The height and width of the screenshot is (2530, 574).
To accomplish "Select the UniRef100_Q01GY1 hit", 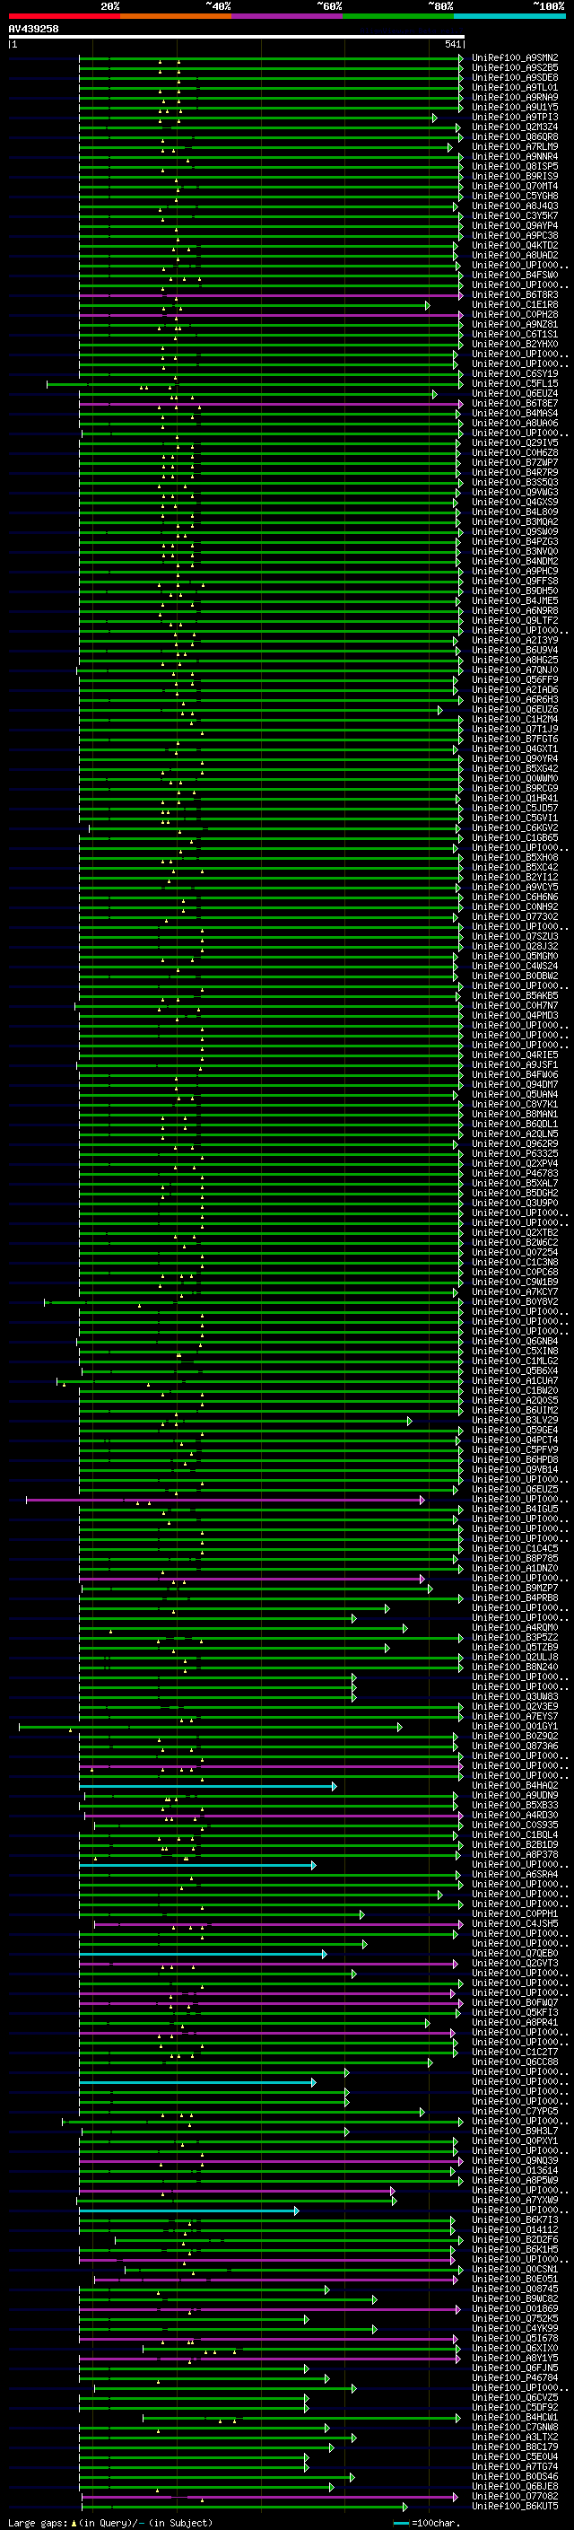I will [515, 1727].
